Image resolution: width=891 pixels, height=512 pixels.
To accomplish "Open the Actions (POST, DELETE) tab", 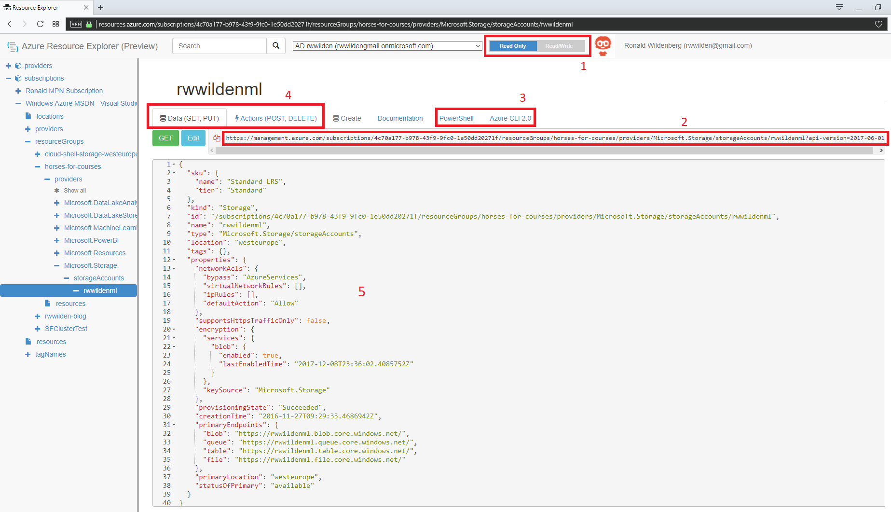I will point(275,118).
